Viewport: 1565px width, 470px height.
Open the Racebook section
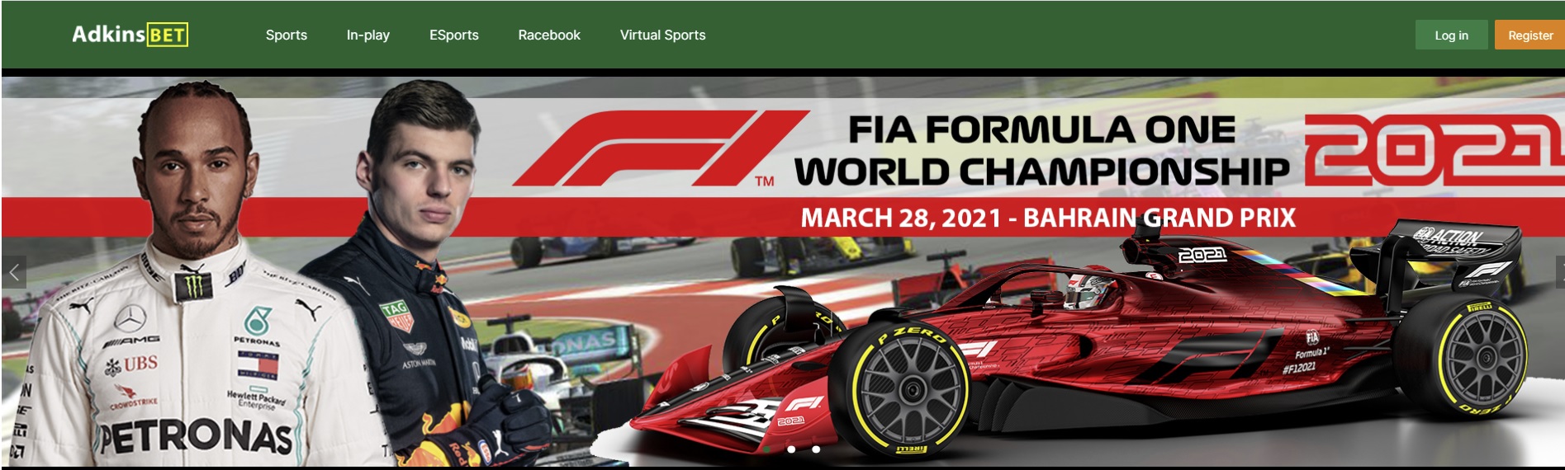point(549,35)
